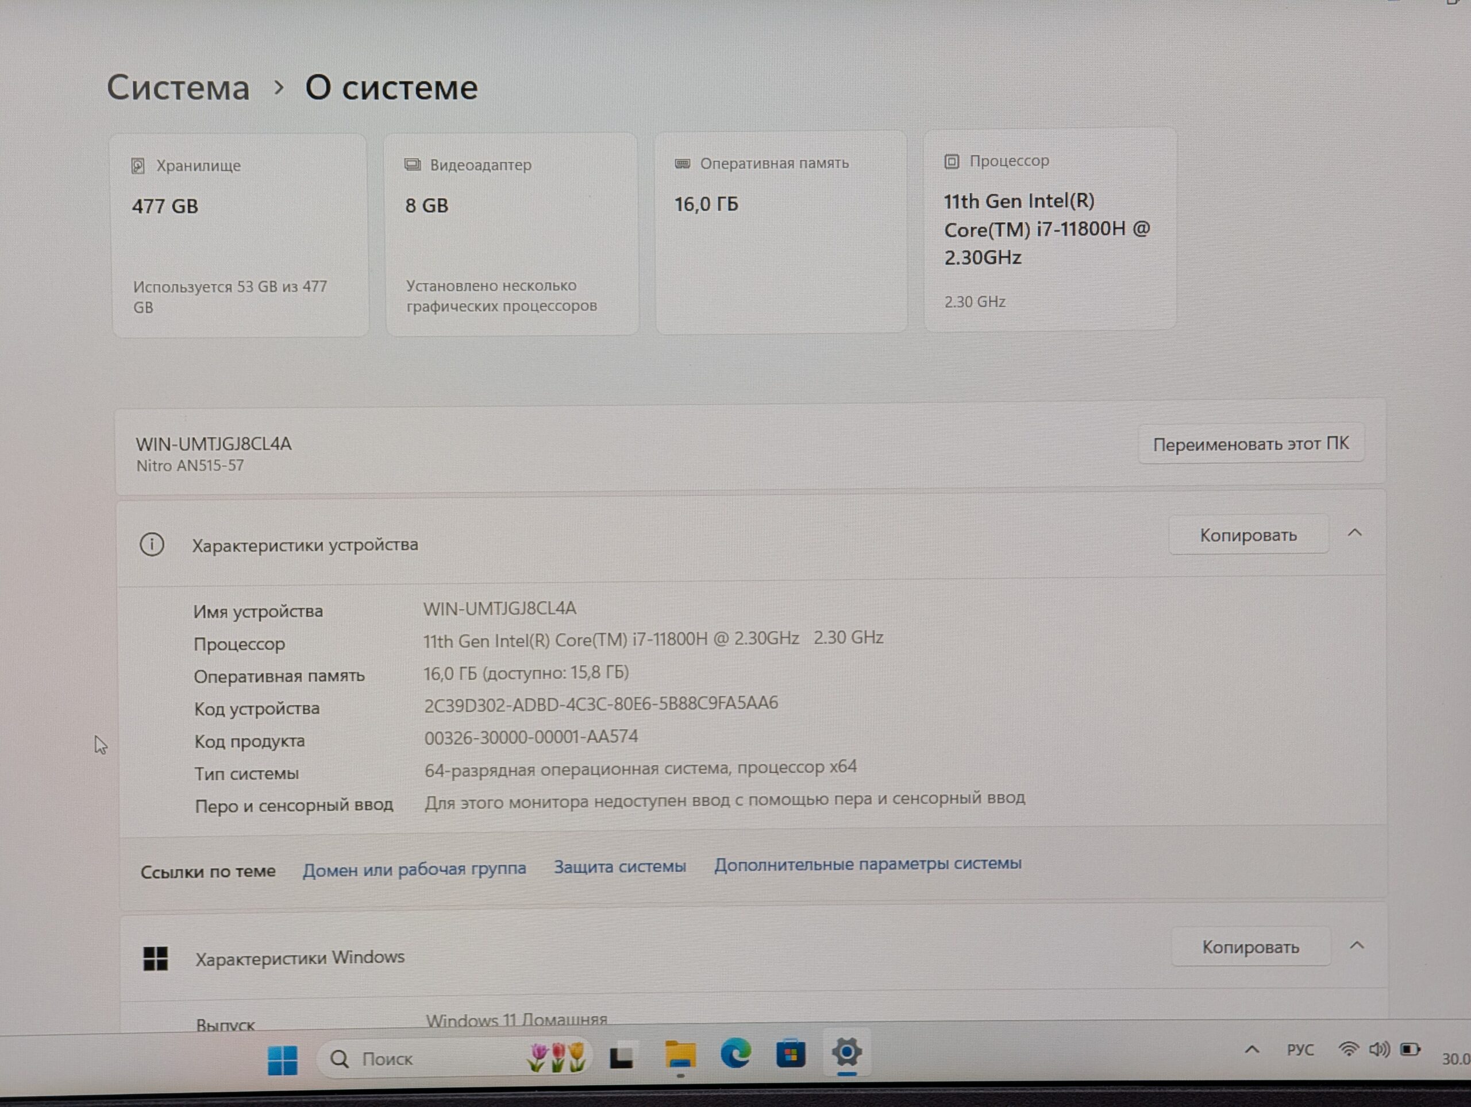Screen dimensions: 1471x1107
Task: Launch Microsoft Edge from the taskbar
Action: pyautogui.click(x=735, y=1053)
